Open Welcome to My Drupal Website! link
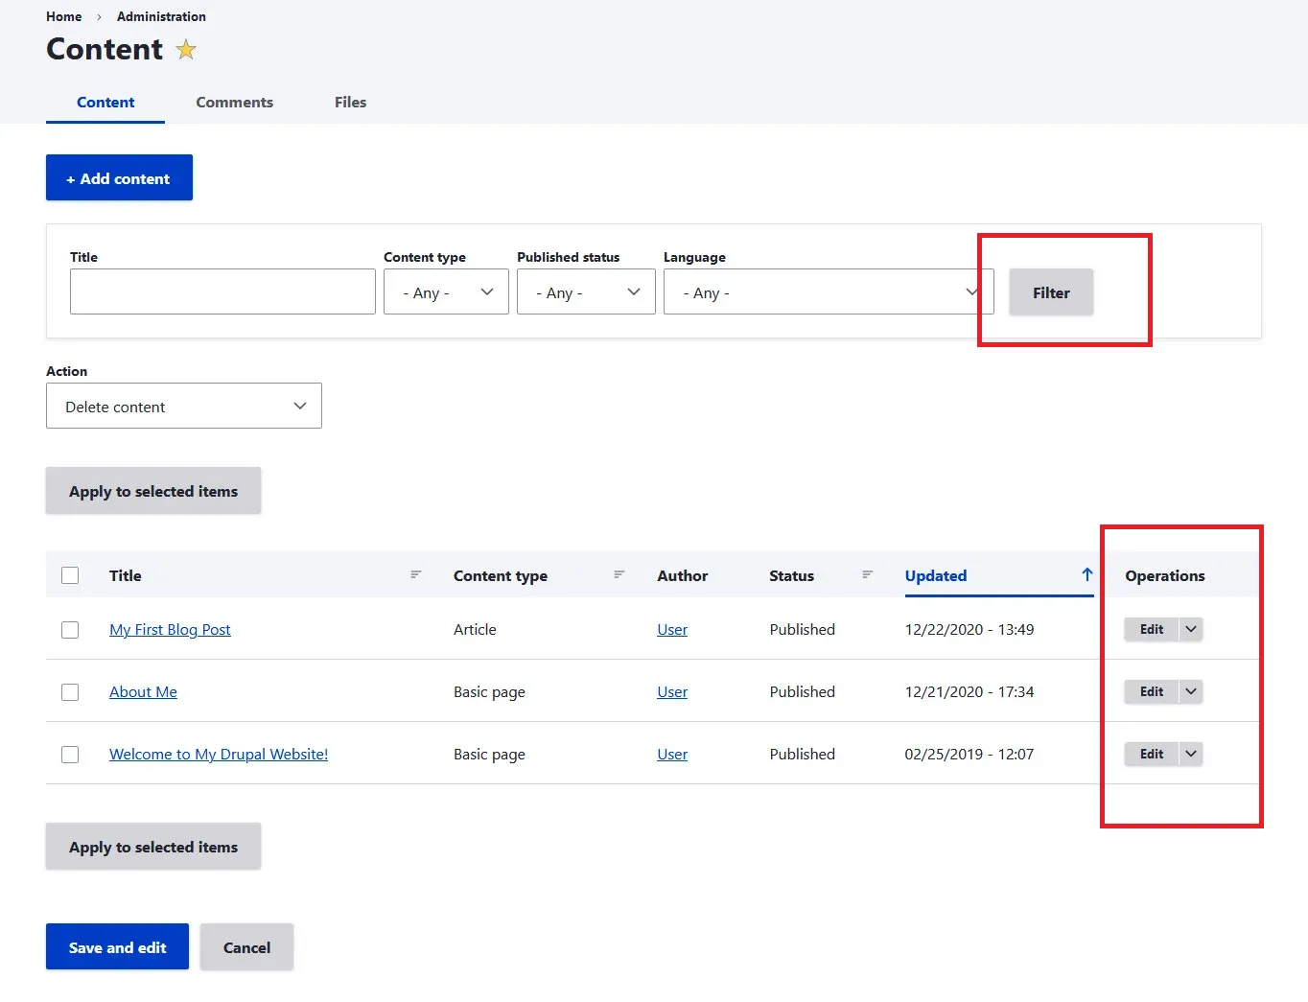Viewport: 1308px width, 1002px height. (x=219, y=754)
